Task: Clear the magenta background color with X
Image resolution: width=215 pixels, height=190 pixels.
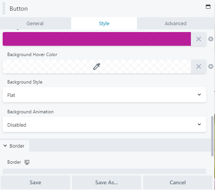Action: (x=199, y=39)
